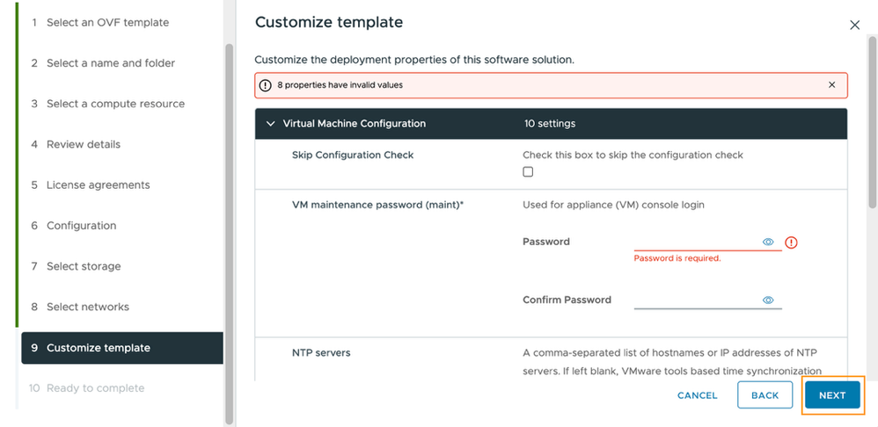Reveal the Confirm Password field text
The width and height of the screenshot is (878, 427).
point(768,300)
